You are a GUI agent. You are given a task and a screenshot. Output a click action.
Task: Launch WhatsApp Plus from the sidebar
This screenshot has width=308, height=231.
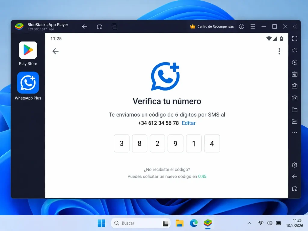tap(28, 83)
